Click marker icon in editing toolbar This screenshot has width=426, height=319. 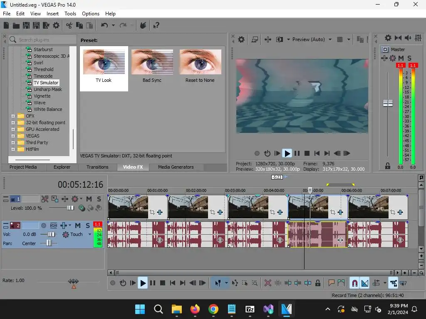coord(331,283)
